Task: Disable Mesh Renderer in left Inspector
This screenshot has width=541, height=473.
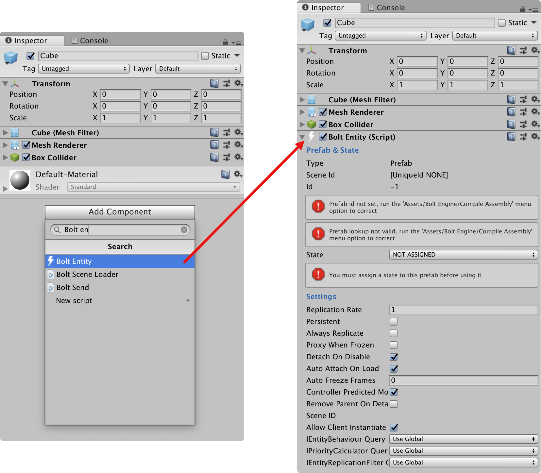Action: (26, 145)
